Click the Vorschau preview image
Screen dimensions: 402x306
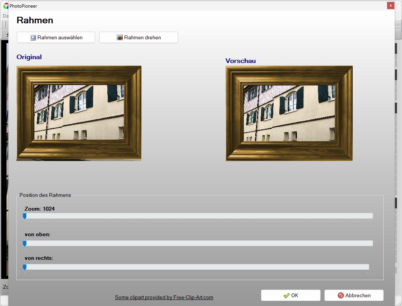pyautogui.click(x=289, y=113)
